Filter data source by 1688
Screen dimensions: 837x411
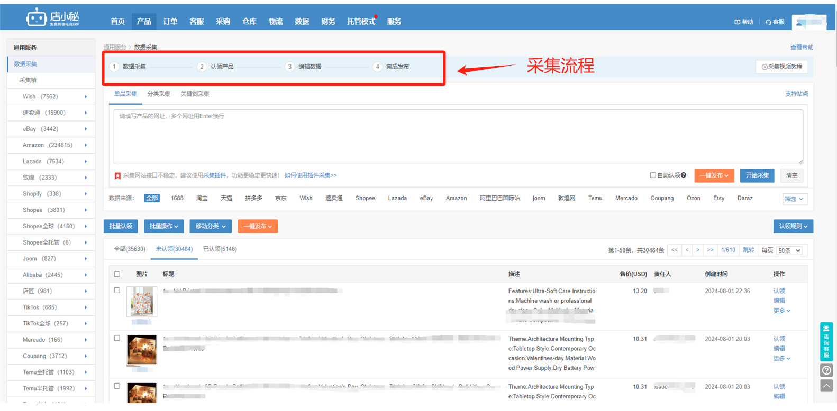coord(177,199)
